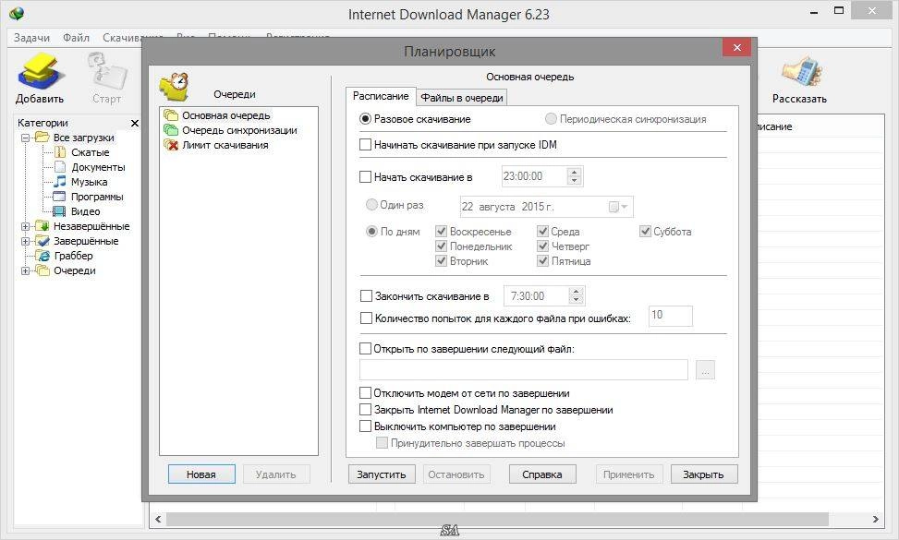Image resolution: width=899 pixels, height=540 pixels.
Task: Tick Открыть по завершении следующий файл
Action: [365, 349]
